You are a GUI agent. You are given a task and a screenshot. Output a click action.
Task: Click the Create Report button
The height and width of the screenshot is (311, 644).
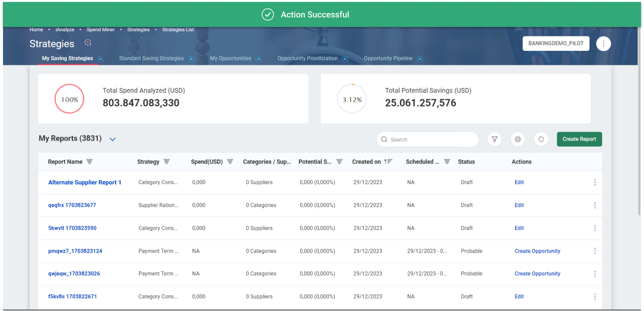(579, 139)
